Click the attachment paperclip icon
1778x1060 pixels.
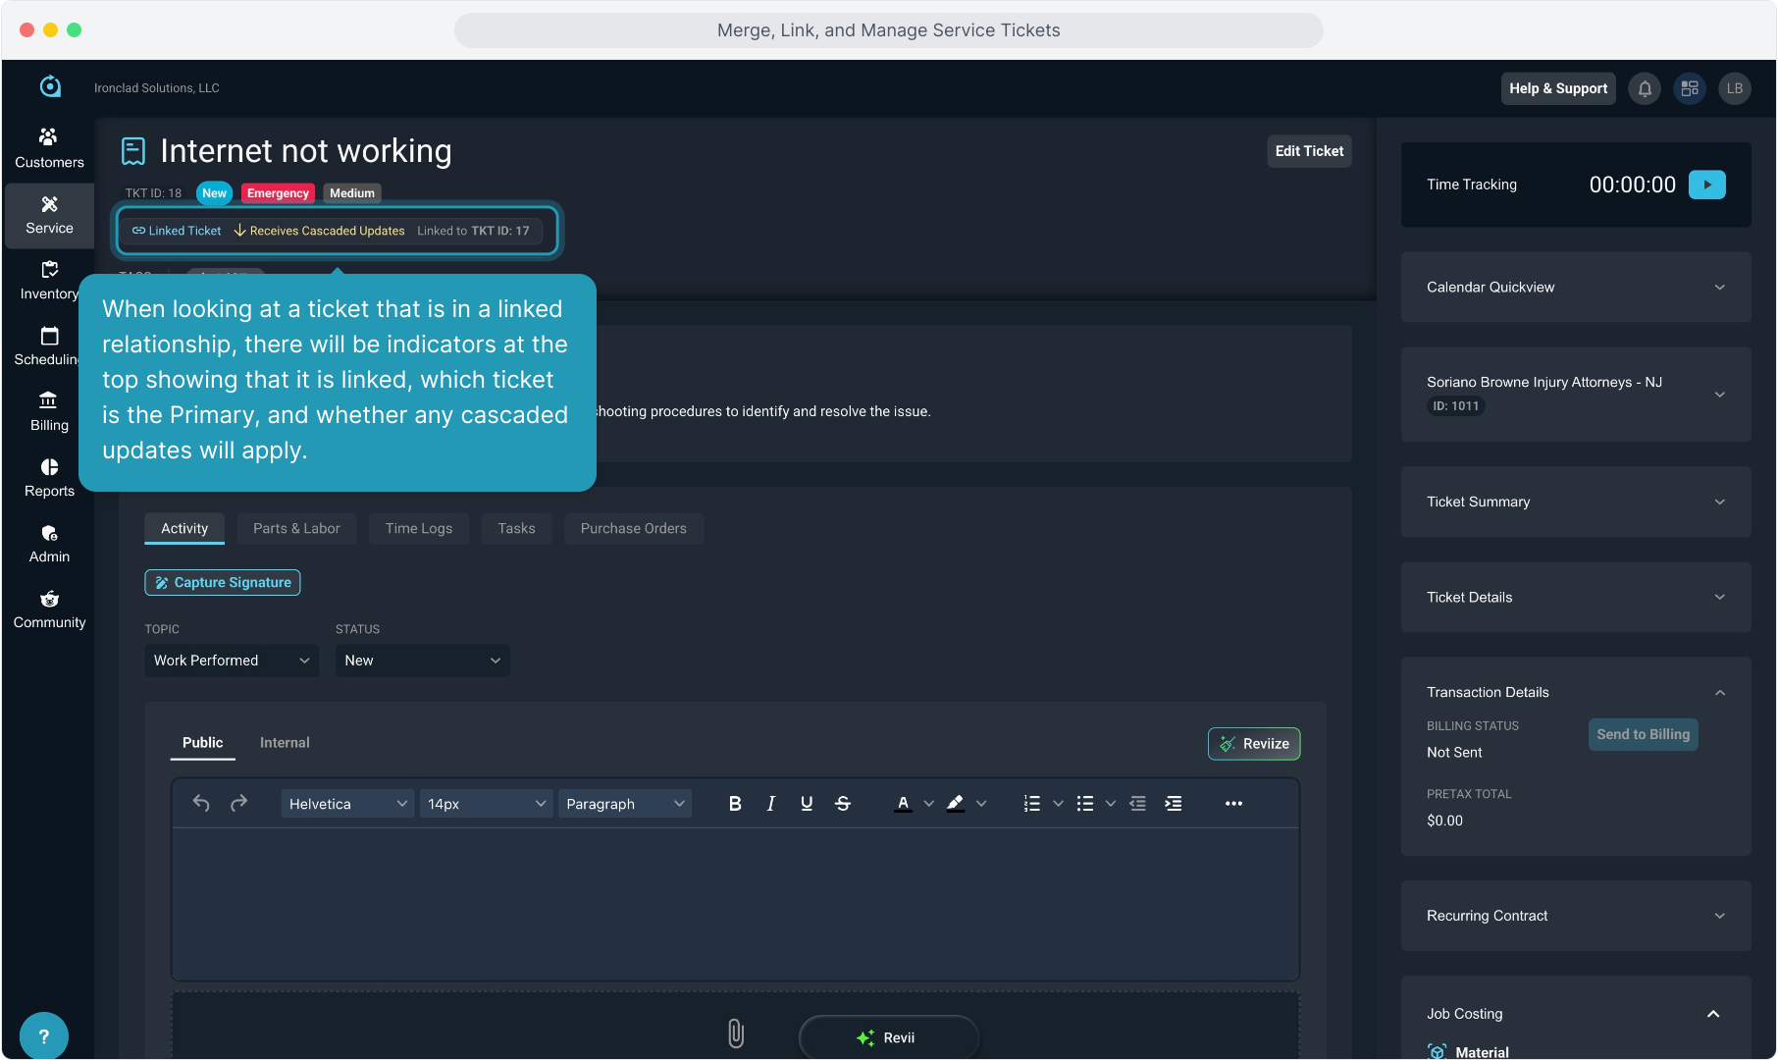click(x=735, y=1033)
